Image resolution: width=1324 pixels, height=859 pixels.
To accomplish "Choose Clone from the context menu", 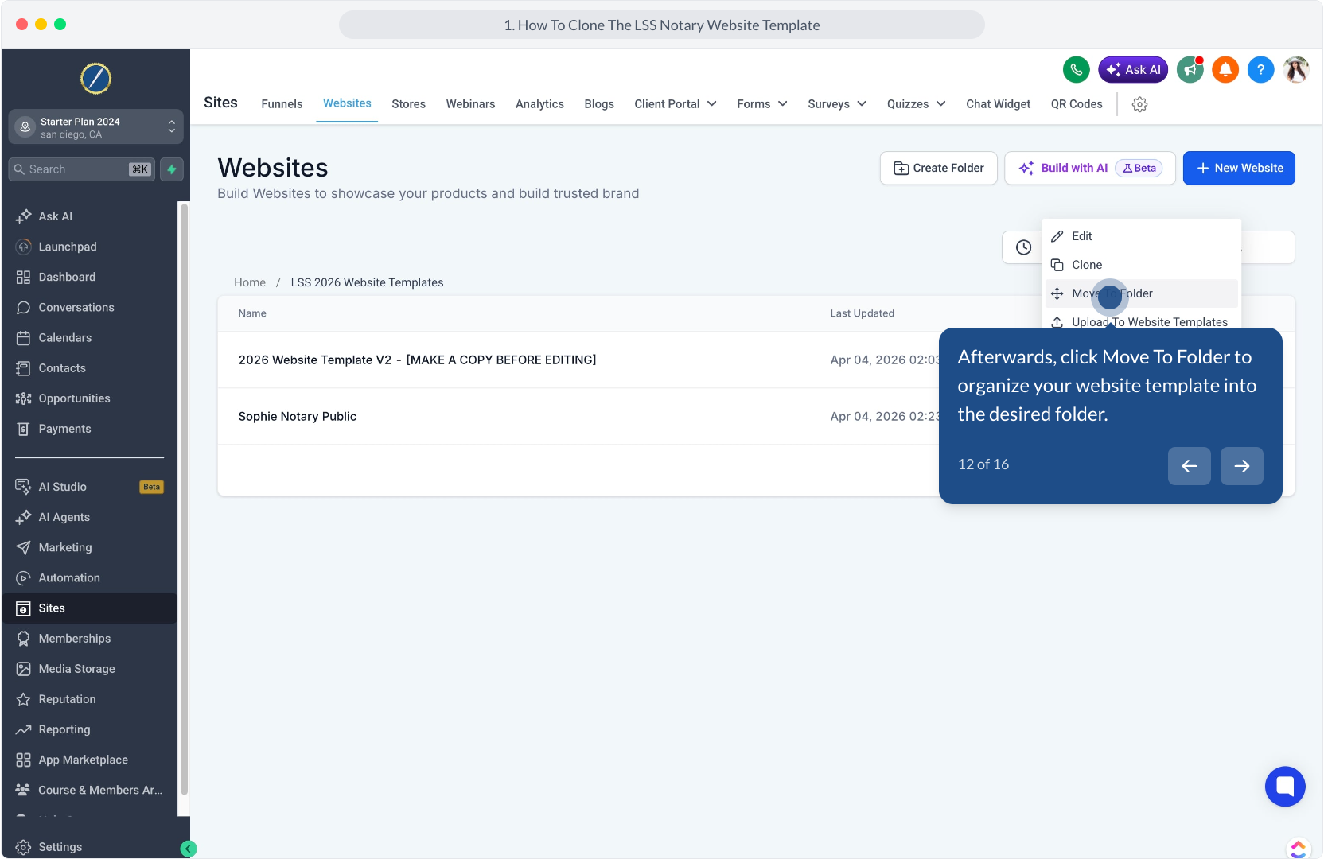I will [x=1141, y=265].
